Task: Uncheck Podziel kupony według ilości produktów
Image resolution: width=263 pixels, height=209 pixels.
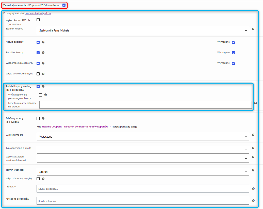Action: (x=38, y=87)
